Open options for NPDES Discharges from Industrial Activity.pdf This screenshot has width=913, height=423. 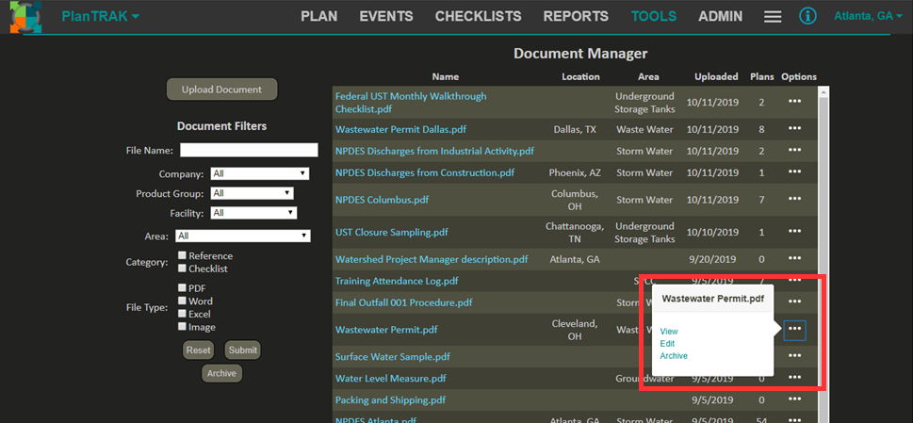(x=795, y=150)
